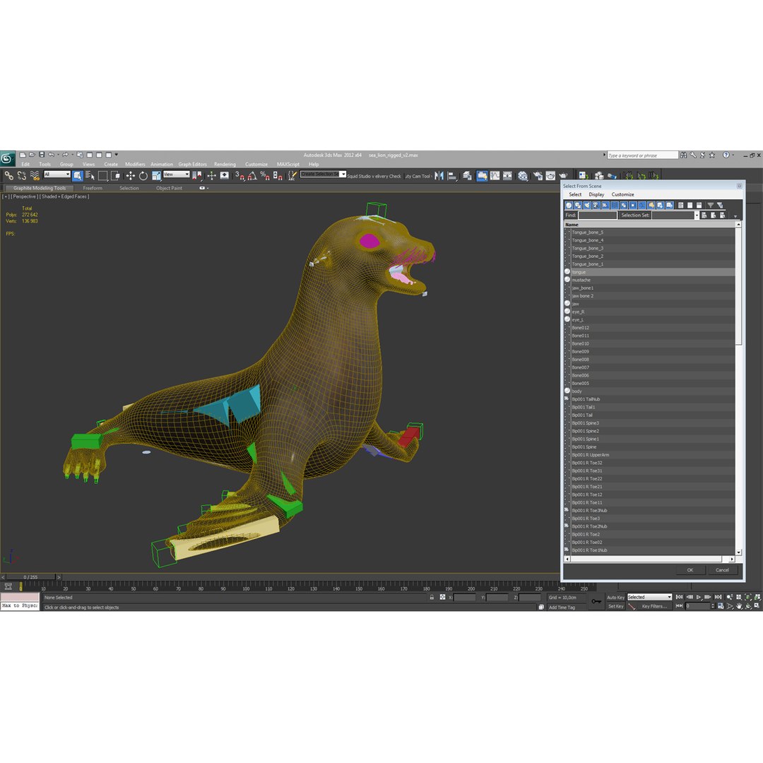Click the time slider showing 0 / 255
This screenshot has width=763, height=763.
[x=30, y=577]
